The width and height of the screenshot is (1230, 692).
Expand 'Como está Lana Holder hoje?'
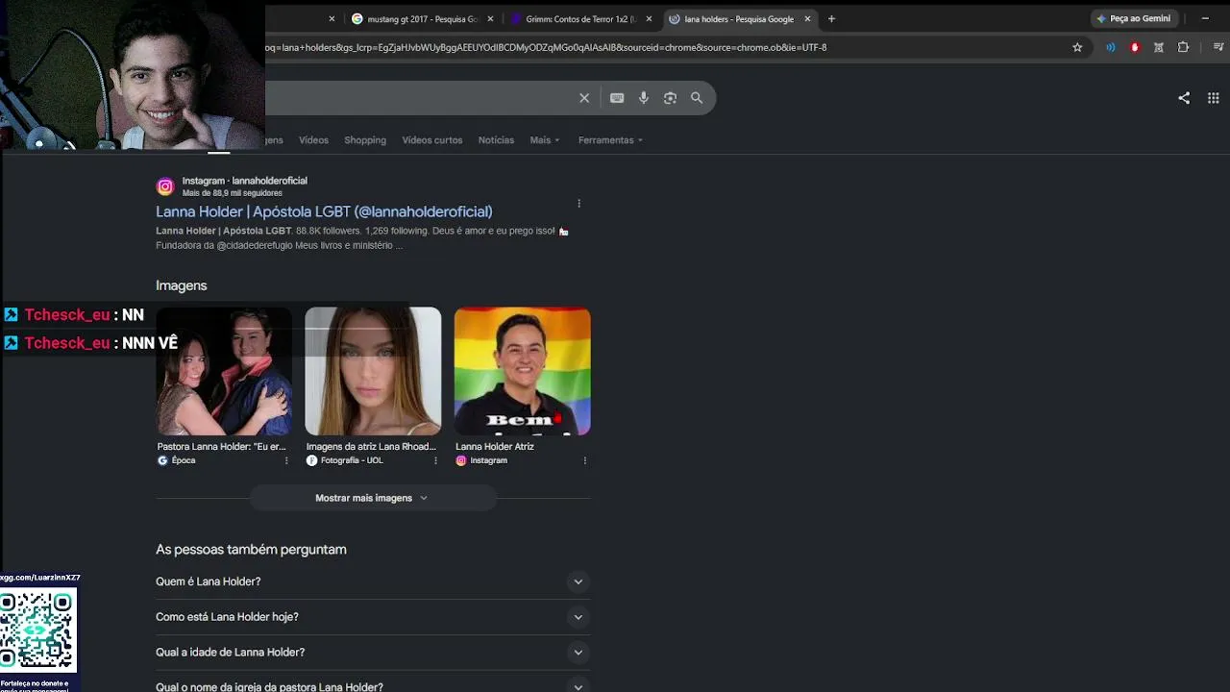pyautogui.click(x=373, y=617)
